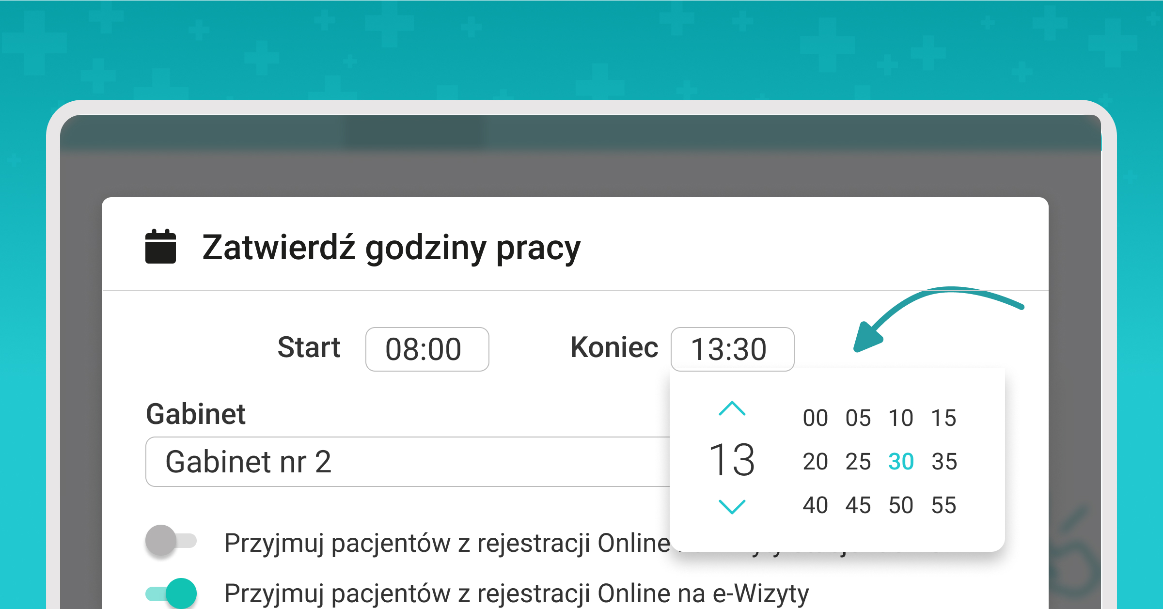
Task: Click the Koniec time input field
Action: click(732, 348)
